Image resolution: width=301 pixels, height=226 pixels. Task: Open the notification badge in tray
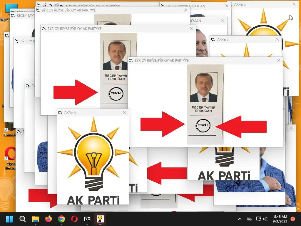(292, 219)
